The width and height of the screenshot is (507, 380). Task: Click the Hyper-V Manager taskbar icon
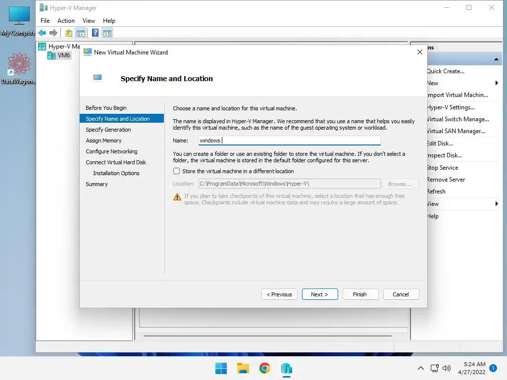[287, 368]
